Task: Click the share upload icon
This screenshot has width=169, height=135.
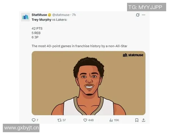Action: tap(143, 120)
